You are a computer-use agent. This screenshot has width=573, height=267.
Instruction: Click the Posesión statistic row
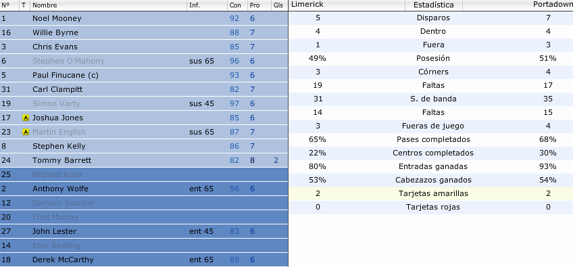tap(431, 58)
